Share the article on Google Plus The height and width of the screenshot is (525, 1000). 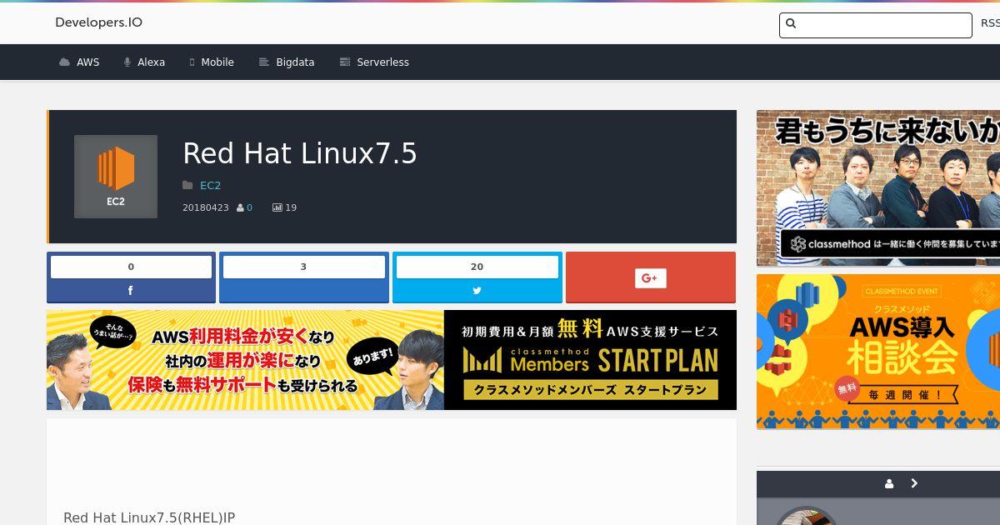651,277
